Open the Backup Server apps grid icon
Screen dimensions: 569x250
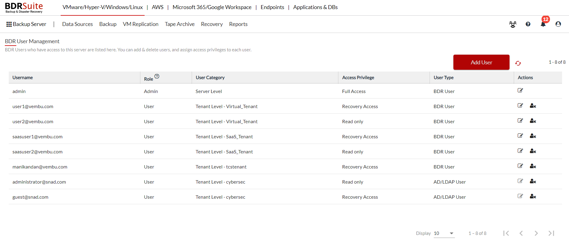click(9, 24)
